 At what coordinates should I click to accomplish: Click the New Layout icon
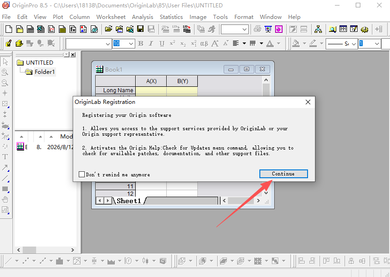coord(83,29)
